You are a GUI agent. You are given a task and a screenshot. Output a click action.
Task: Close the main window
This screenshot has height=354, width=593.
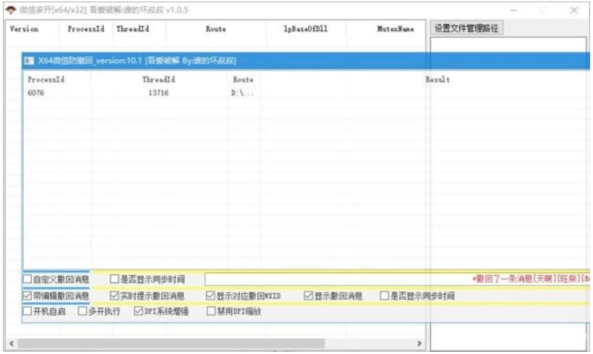573,10
